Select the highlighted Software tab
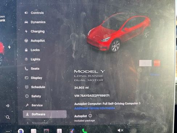The height and width of the screenshot is (133, 177). [x=45, y=114]
